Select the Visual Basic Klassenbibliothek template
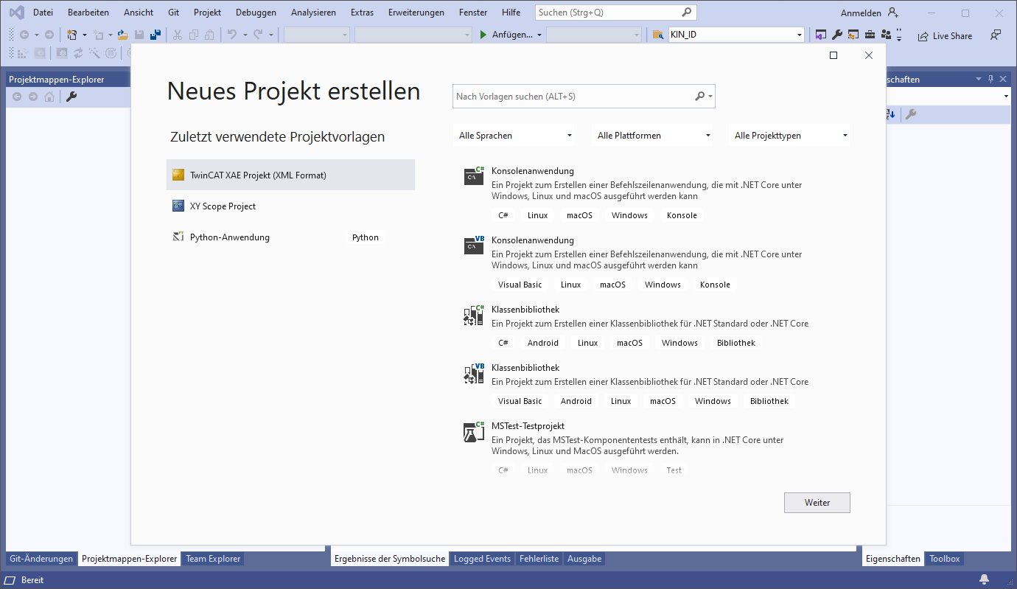 (652, 385)
